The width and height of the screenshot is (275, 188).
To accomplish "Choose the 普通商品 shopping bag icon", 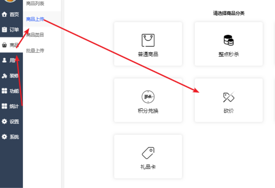I will pyautogui.click(x=148, y=40).
